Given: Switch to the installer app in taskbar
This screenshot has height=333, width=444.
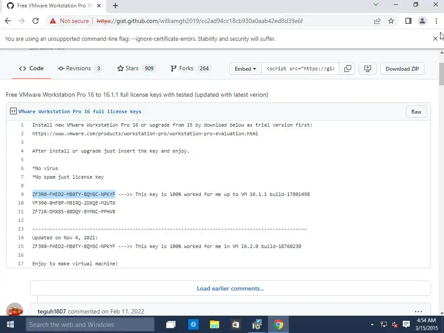Looking at the screenshot, I should (257, 324).
